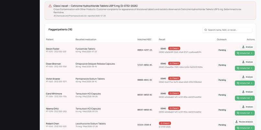Click the Class II badge in Victor Alvarez's row

click(174, 79)
